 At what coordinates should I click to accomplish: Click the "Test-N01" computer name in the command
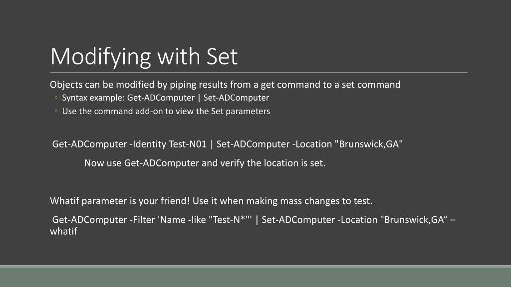188,144
